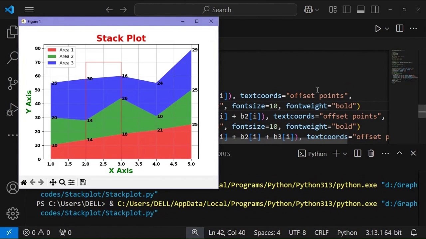Toggle the primary side bar
The image size is (426, 239).
pyautogui.click(x=346, y=10)
